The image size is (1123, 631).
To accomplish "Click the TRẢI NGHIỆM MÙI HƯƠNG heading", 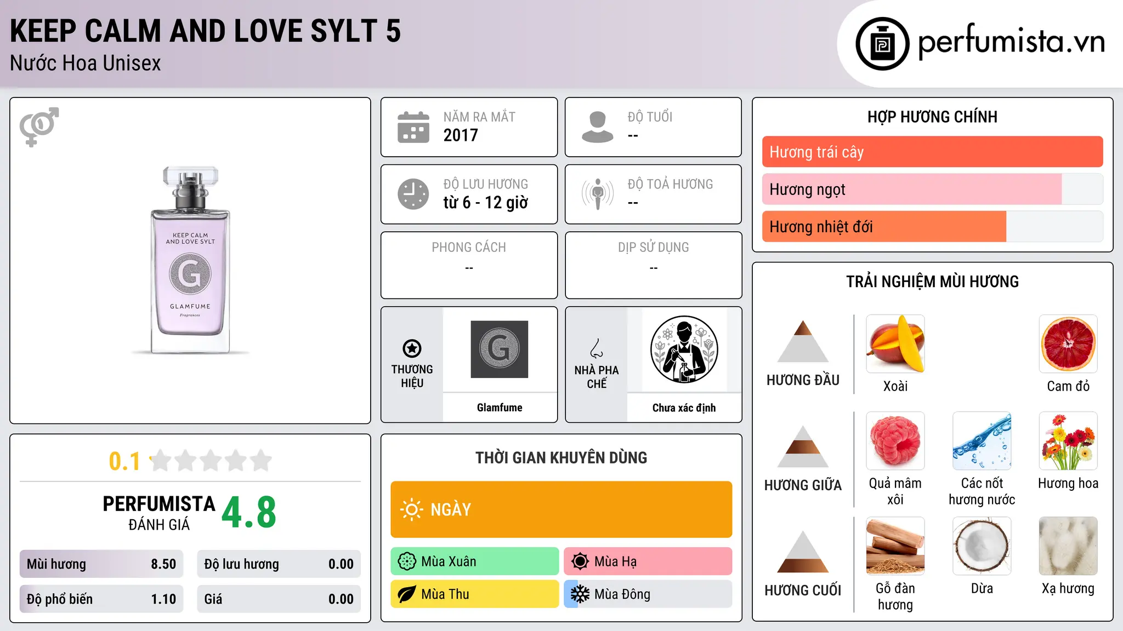I will 932,282.
